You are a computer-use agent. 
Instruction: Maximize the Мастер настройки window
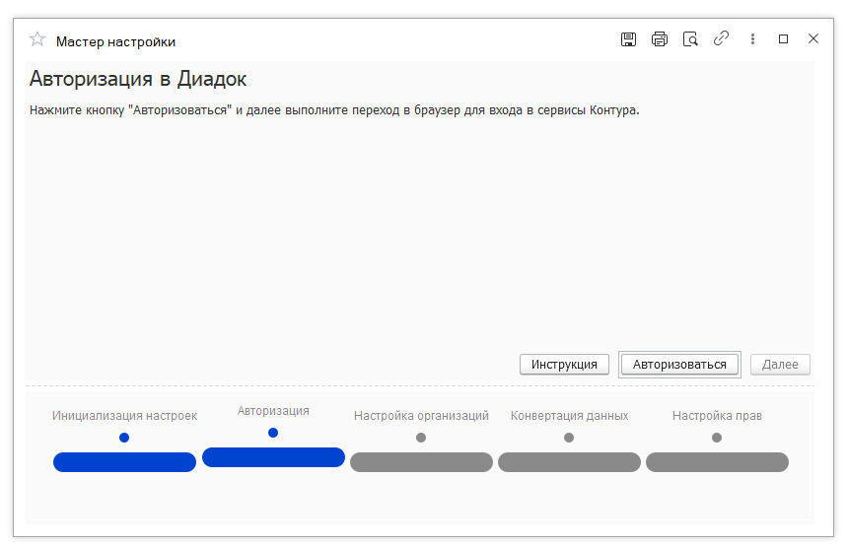783,38
